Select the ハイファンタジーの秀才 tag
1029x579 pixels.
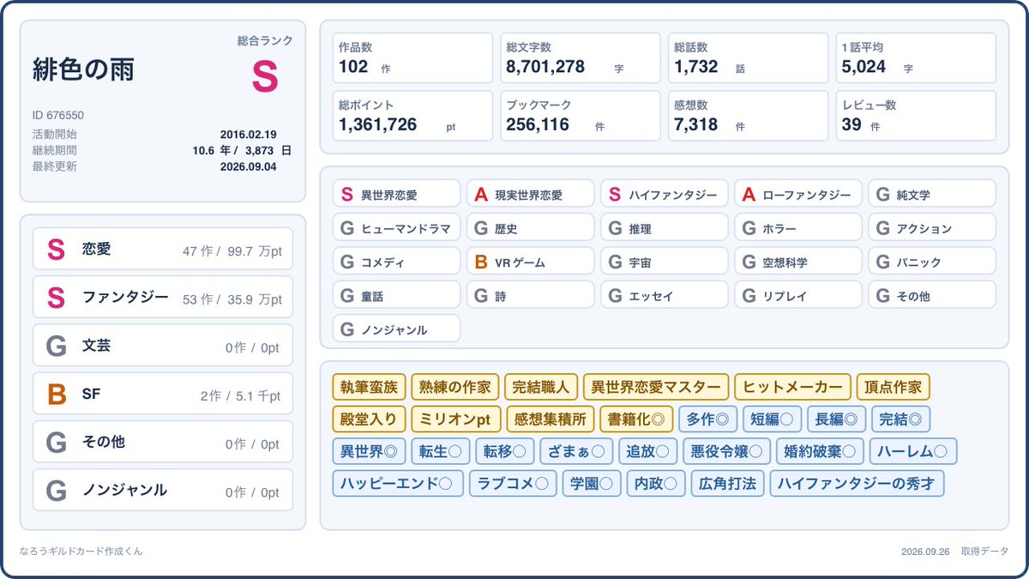(857, 483)
